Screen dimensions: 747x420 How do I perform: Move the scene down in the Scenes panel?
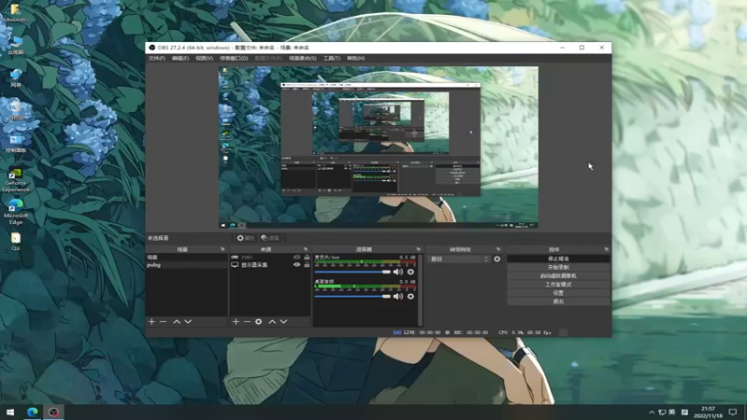(189, 322)
